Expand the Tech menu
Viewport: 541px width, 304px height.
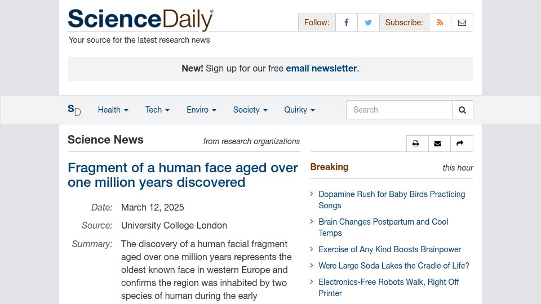(157, 110)
